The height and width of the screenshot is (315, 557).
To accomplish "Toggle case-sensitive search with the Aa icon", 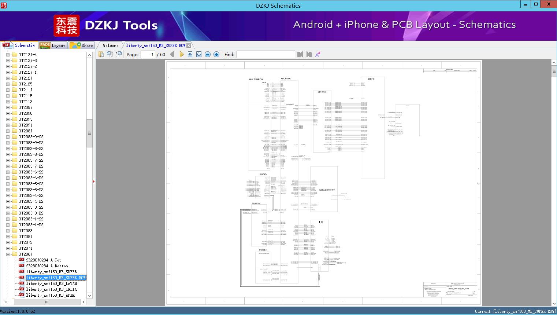I will click(x=317, y=54).
